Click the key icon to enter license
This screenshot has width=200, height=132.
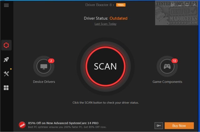pos(158,126)
